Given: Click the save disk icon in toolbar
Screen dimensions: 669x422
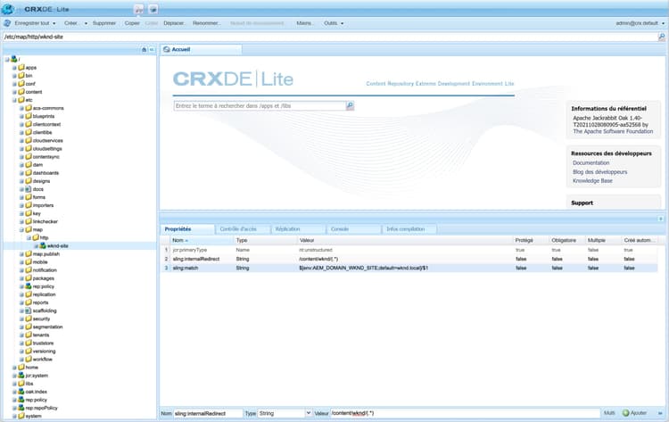Looking at the screenshot, I should tap(7, 23).
